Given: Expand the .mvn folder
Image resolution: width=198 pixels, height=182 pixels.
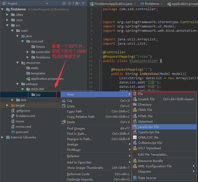Looking at the screenshot, I should 7,20.
